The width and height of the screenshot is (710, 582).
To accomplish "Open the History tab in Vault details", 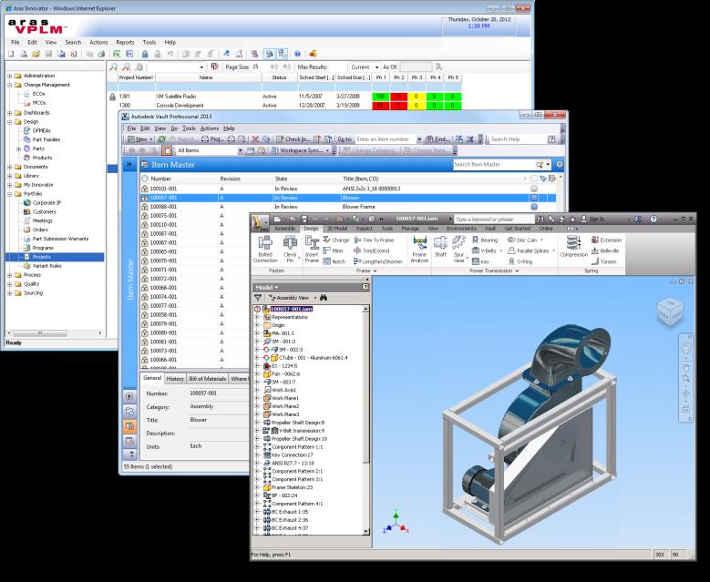I will coord(175,379).
